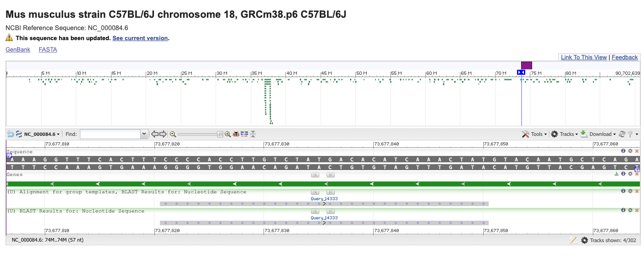Open the Tools menu
Screen dimensions: 644x264
click(x=534, y=134)
